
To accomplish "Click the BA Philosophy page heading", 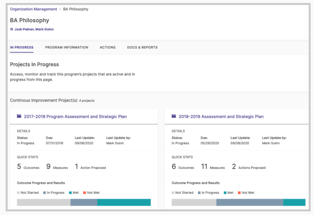I will pyautogui.click(x=30, y=21).
